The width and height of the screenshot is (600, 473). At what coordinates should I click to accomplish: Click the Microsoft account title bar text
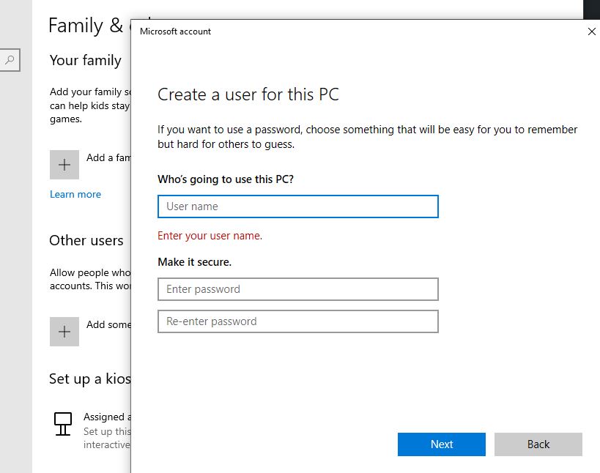pyautogui.click(x=175, y=31)
